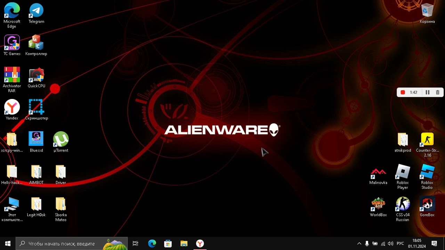445x250 pixels.
Task: Click the taskbar search field
Action: (x=72, y=243)
